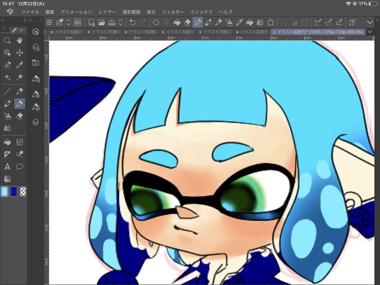Select the Move layer tool

pos(20,53)
